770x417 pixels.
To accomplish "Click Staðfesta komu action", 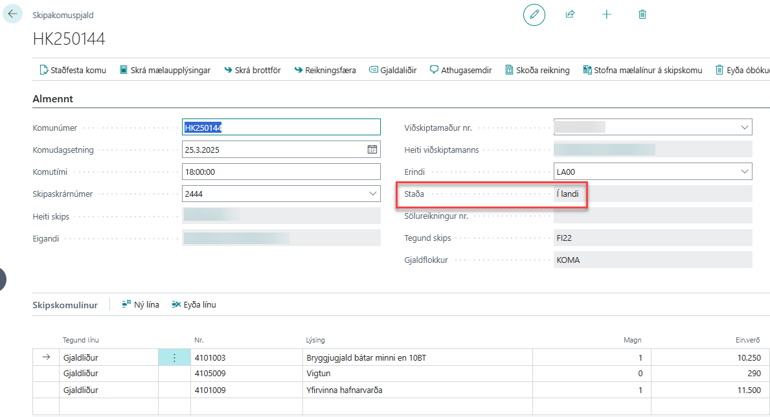I will 73,70.
